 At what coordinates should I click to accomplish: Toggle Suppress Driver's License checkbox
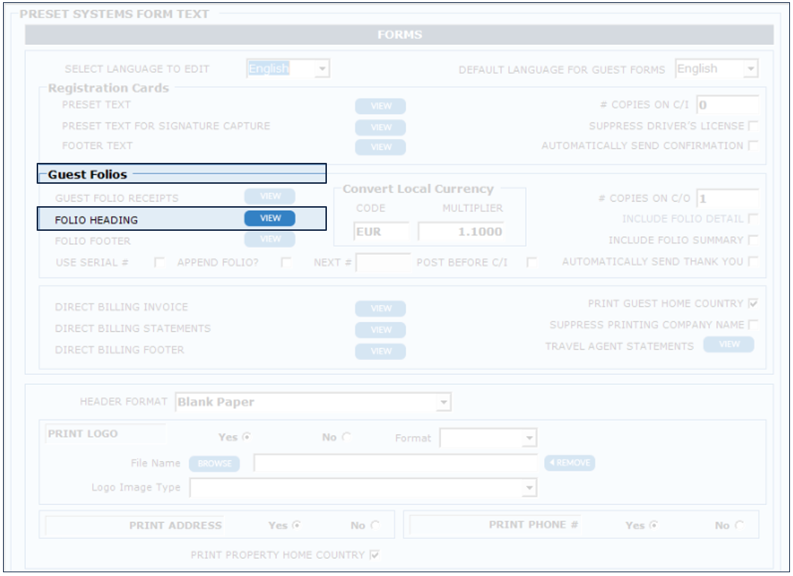pyautogui.click(x=753, y=126)
